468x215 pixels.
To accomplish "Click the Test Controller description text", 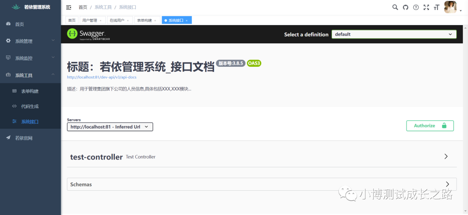I will 140,157.
